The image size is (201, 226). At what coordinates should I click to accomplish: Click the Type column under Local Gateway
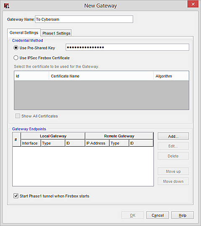(x=53, y=143)
